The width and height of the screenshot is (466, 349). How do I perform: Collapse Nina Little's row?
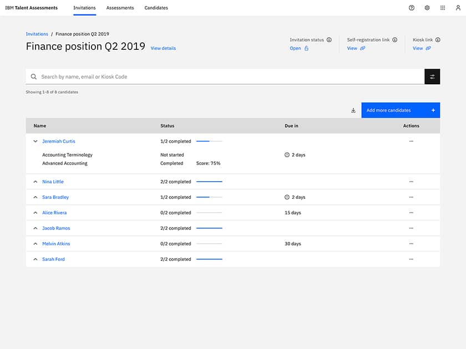click(x=35, y=182)
